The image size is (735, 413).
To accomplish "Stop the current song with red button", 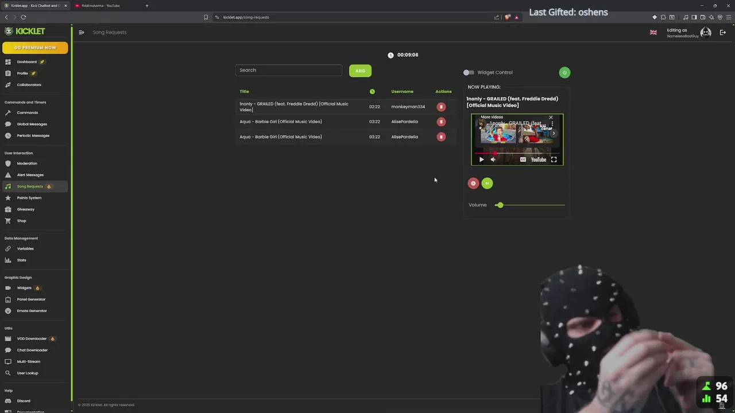I will [473, 184].
